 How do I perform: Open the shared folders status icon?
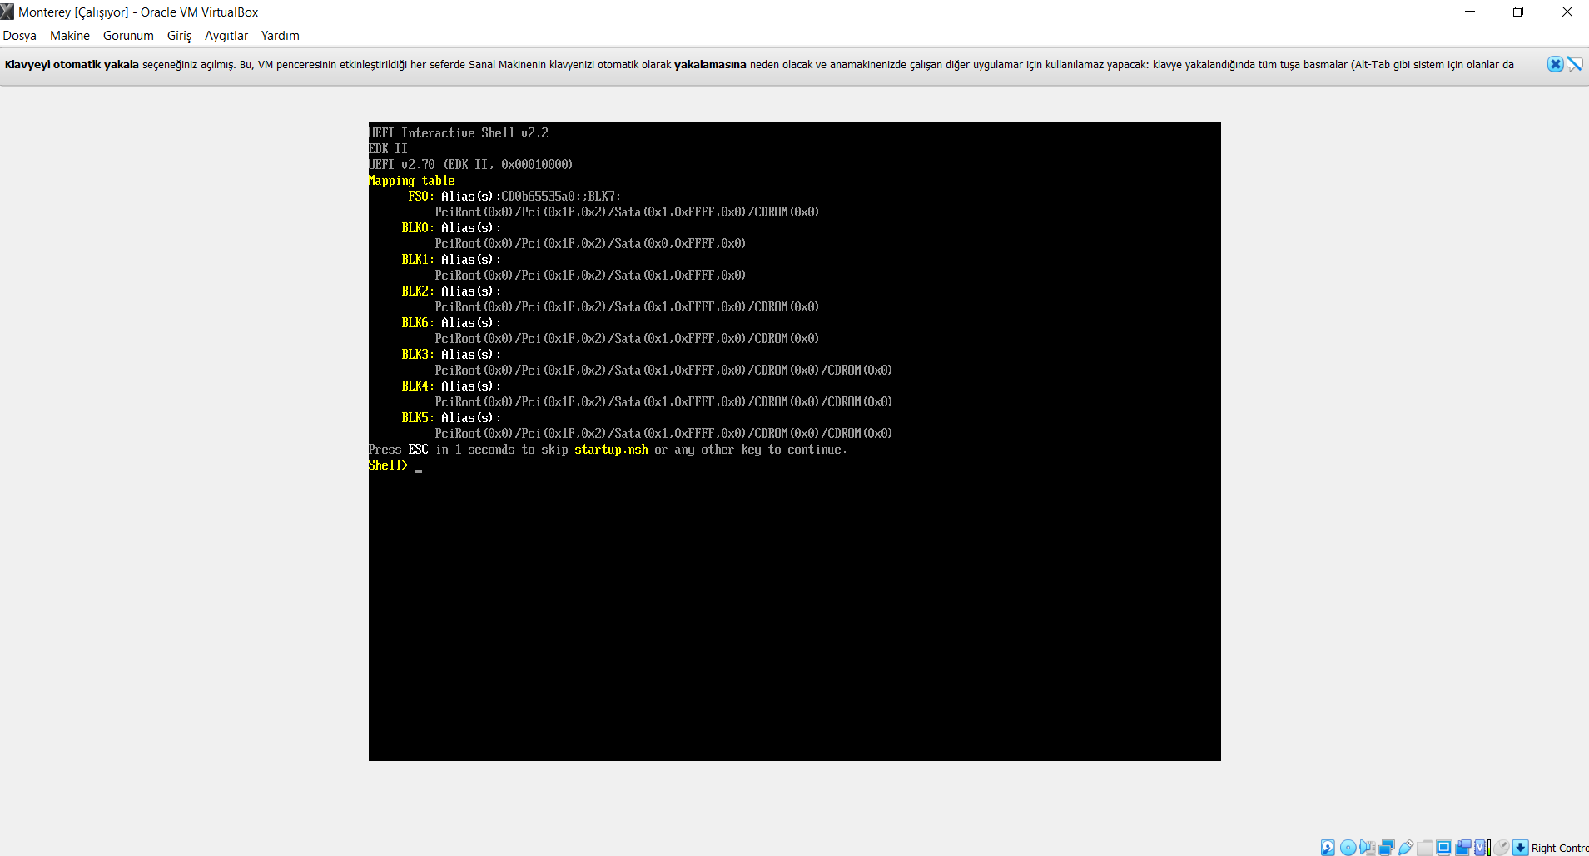(1425, 848)
